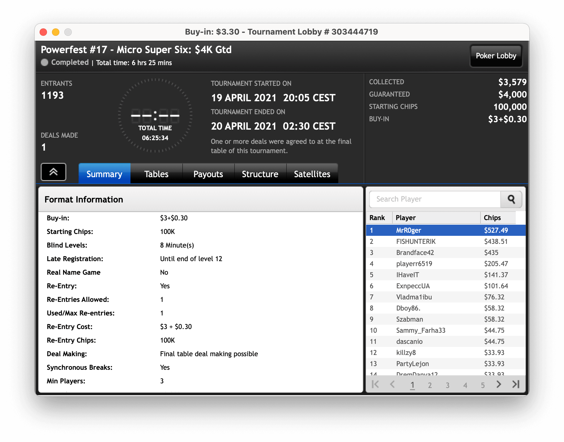Image resolution: width=564 pixels, height=442 pixels.
Task: Go to previous page of player list
Action: coord(392,384)
